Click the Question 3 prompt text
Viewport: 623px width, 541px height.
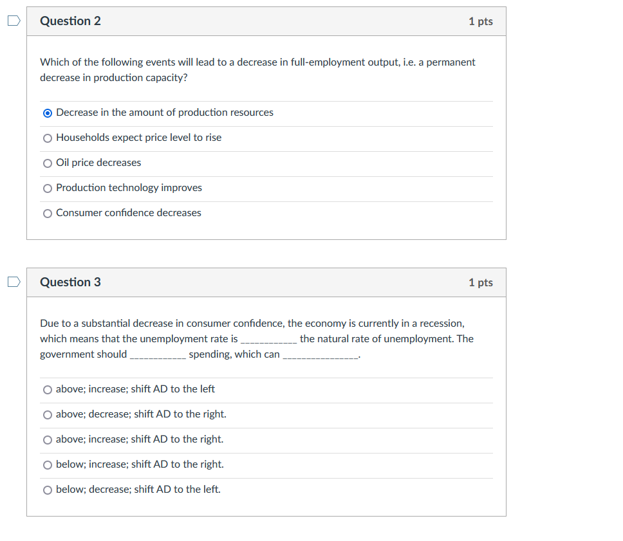(257, 338)
